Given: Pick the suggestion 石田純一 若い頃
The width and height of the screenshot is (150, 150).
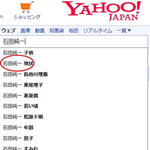Looking at the screenshot, I should tap(74, 106).
